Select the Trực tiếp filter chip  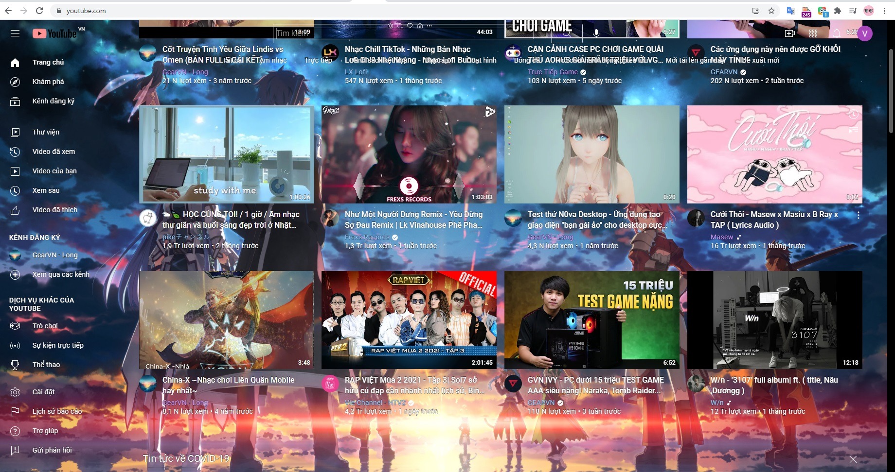(x=318, y=60)
